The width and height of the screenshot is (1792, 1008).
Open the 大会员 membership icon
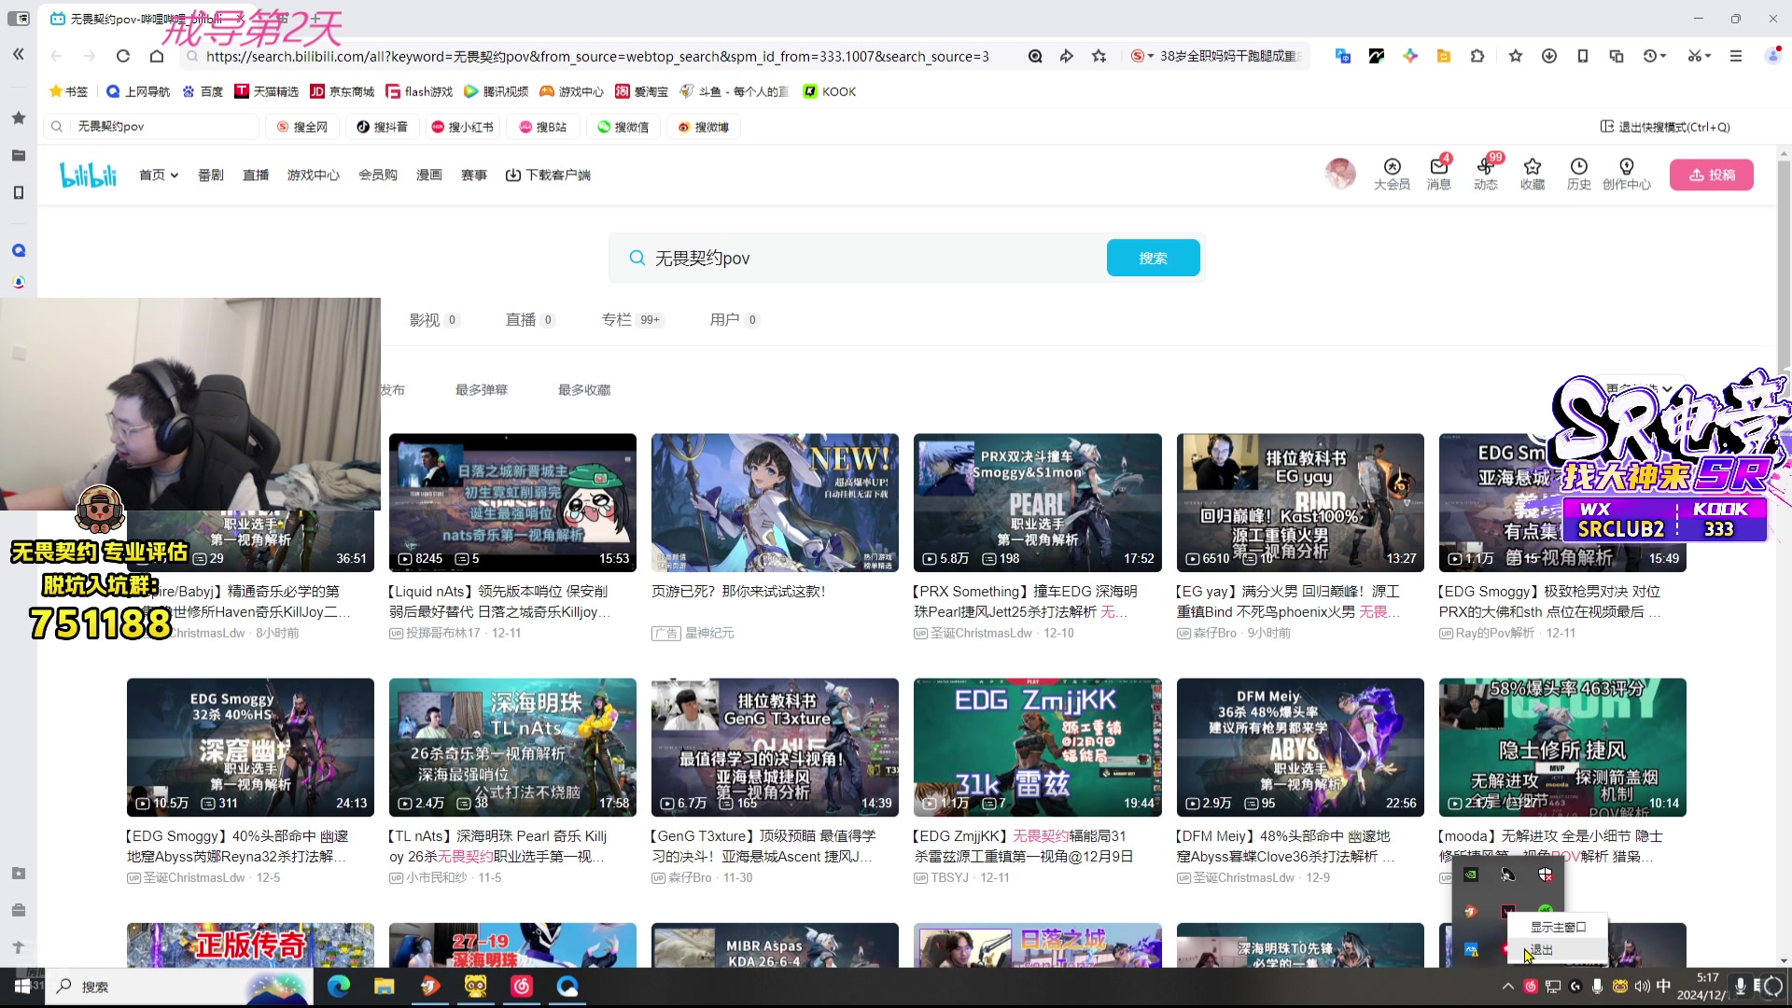click(x=1392, y=174)
